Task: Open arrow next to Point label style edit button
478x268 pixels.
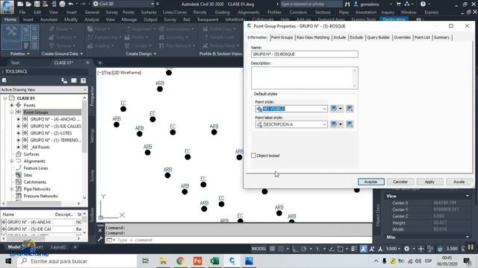Action: click(x=341, y=124)
